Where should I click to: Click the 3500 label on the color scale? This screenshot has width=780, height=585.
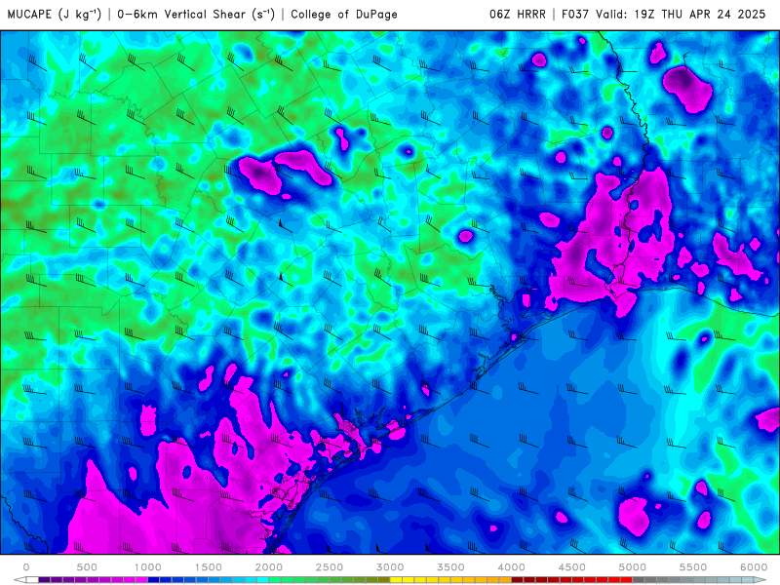(451, 567)
